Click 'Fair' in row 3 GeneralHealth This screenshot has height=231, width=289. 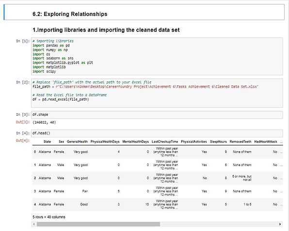pyautogui.click(x=85, y=191)
